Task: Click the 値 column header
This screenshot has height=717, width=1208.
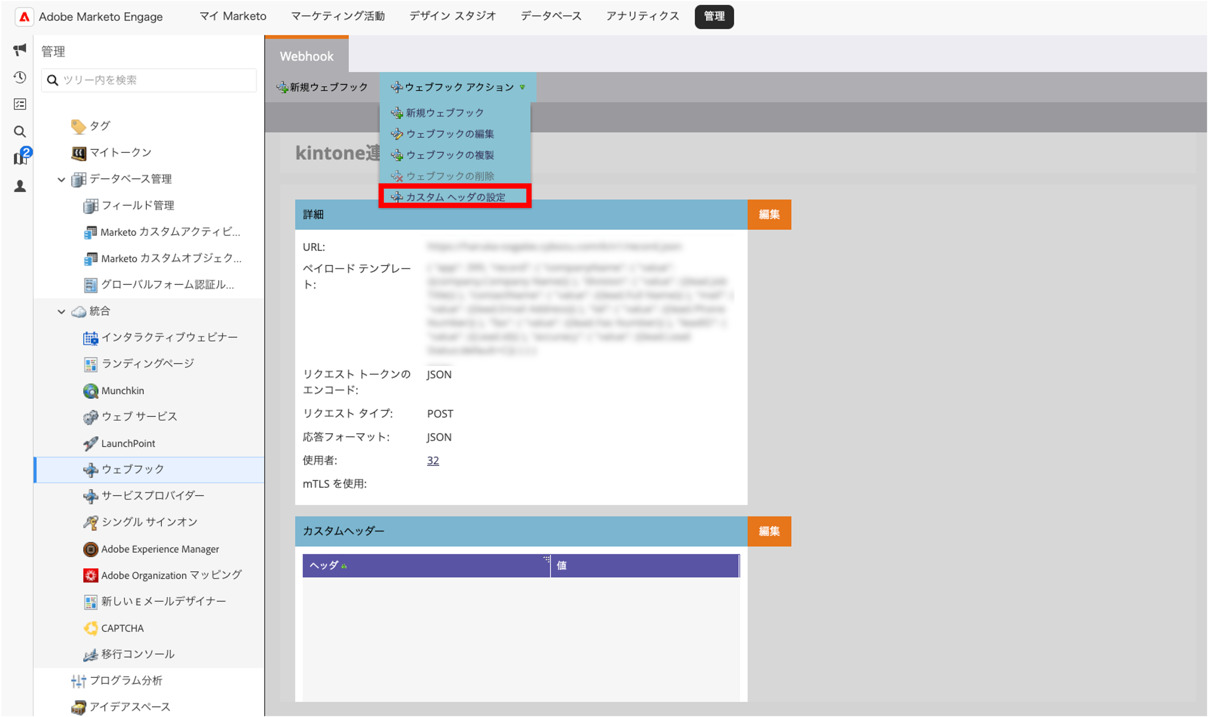Action: coord(645,566)
